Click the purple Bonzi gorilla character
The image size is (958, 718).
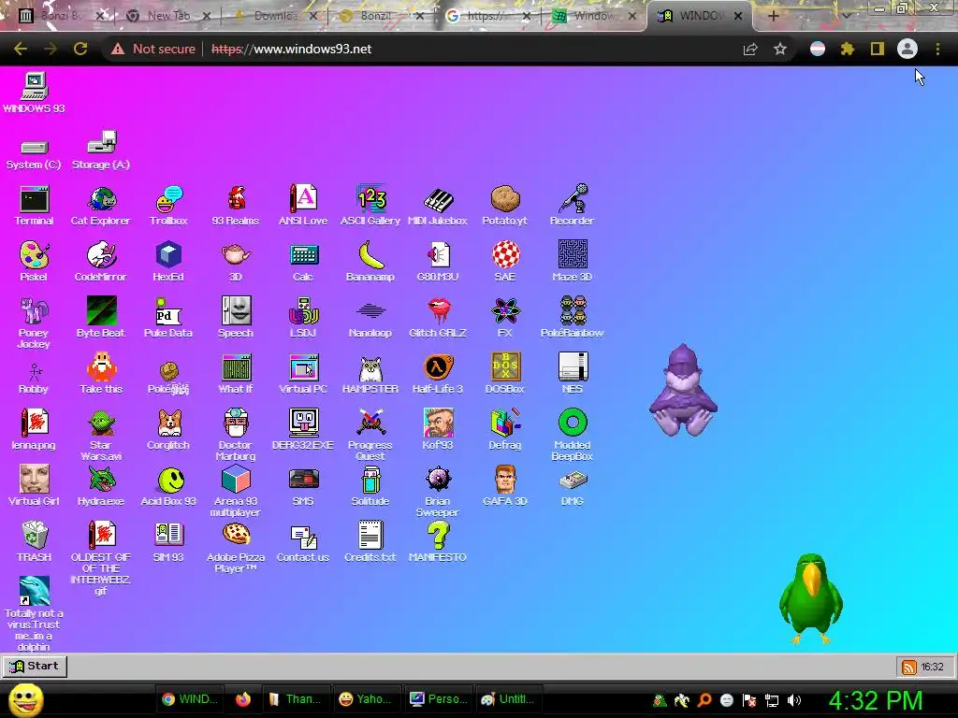point(683,391)
